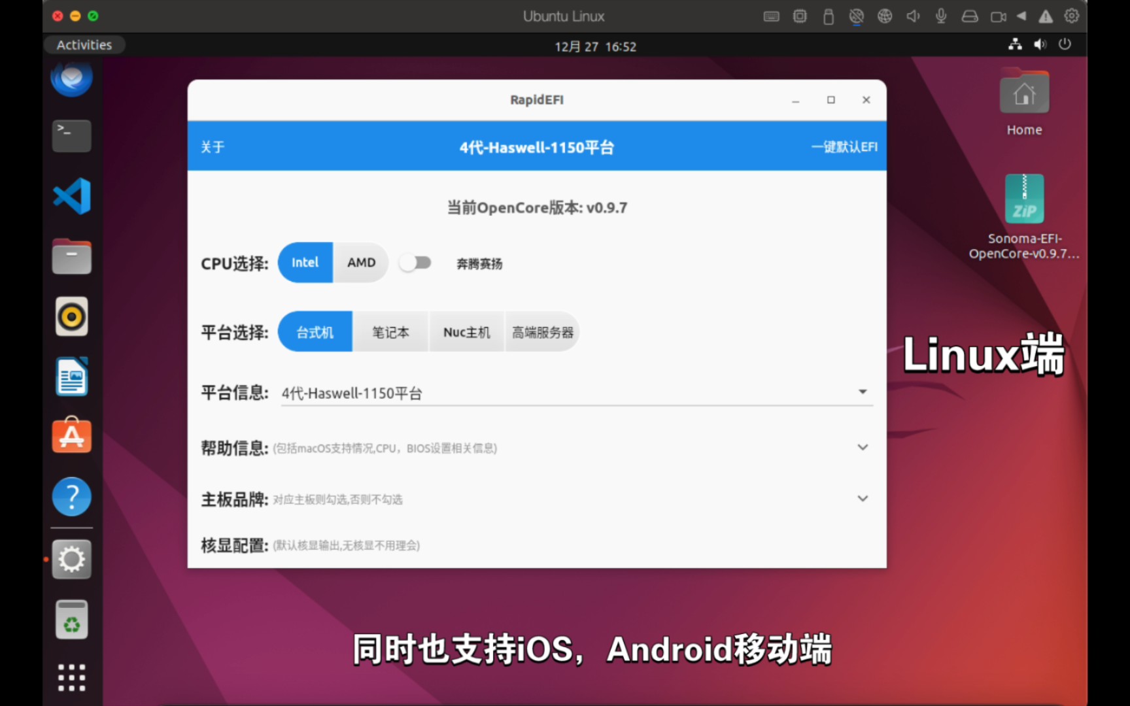Toggle the 奔腾赛扬 switch
The image size is (1130, 706).
pos(416,263)
